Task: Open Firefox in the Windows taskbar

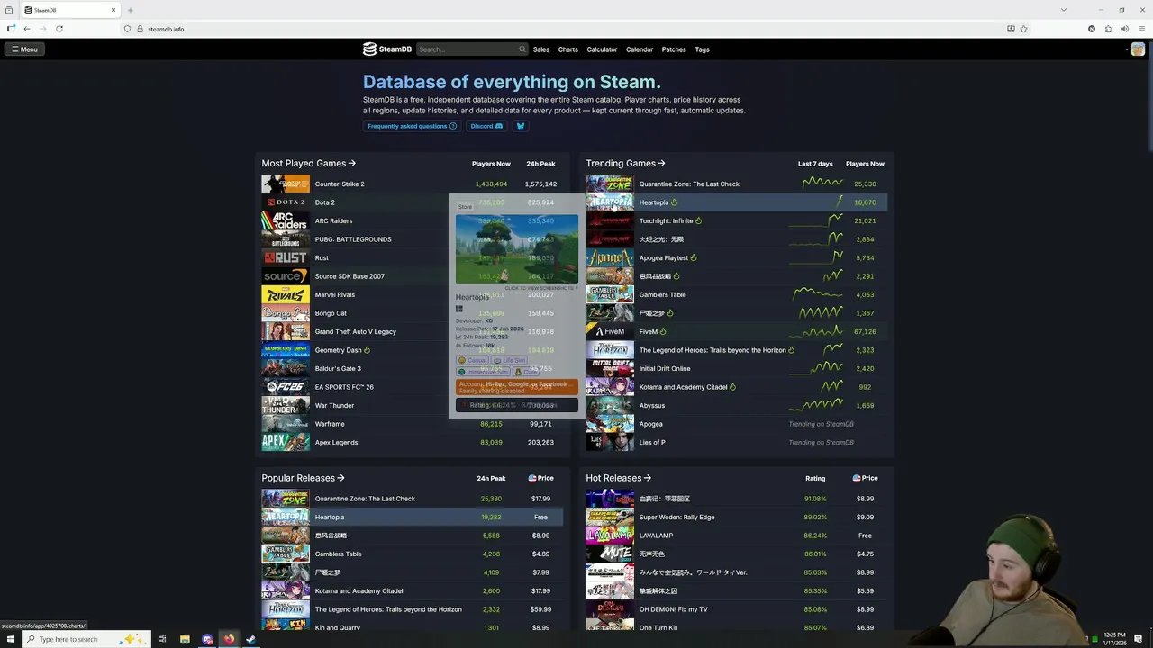Action: (229, 639)
